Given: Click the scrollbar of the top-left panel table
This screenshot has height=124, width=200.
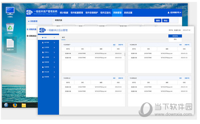Looking at the screenshot, I should coord(125,54).
